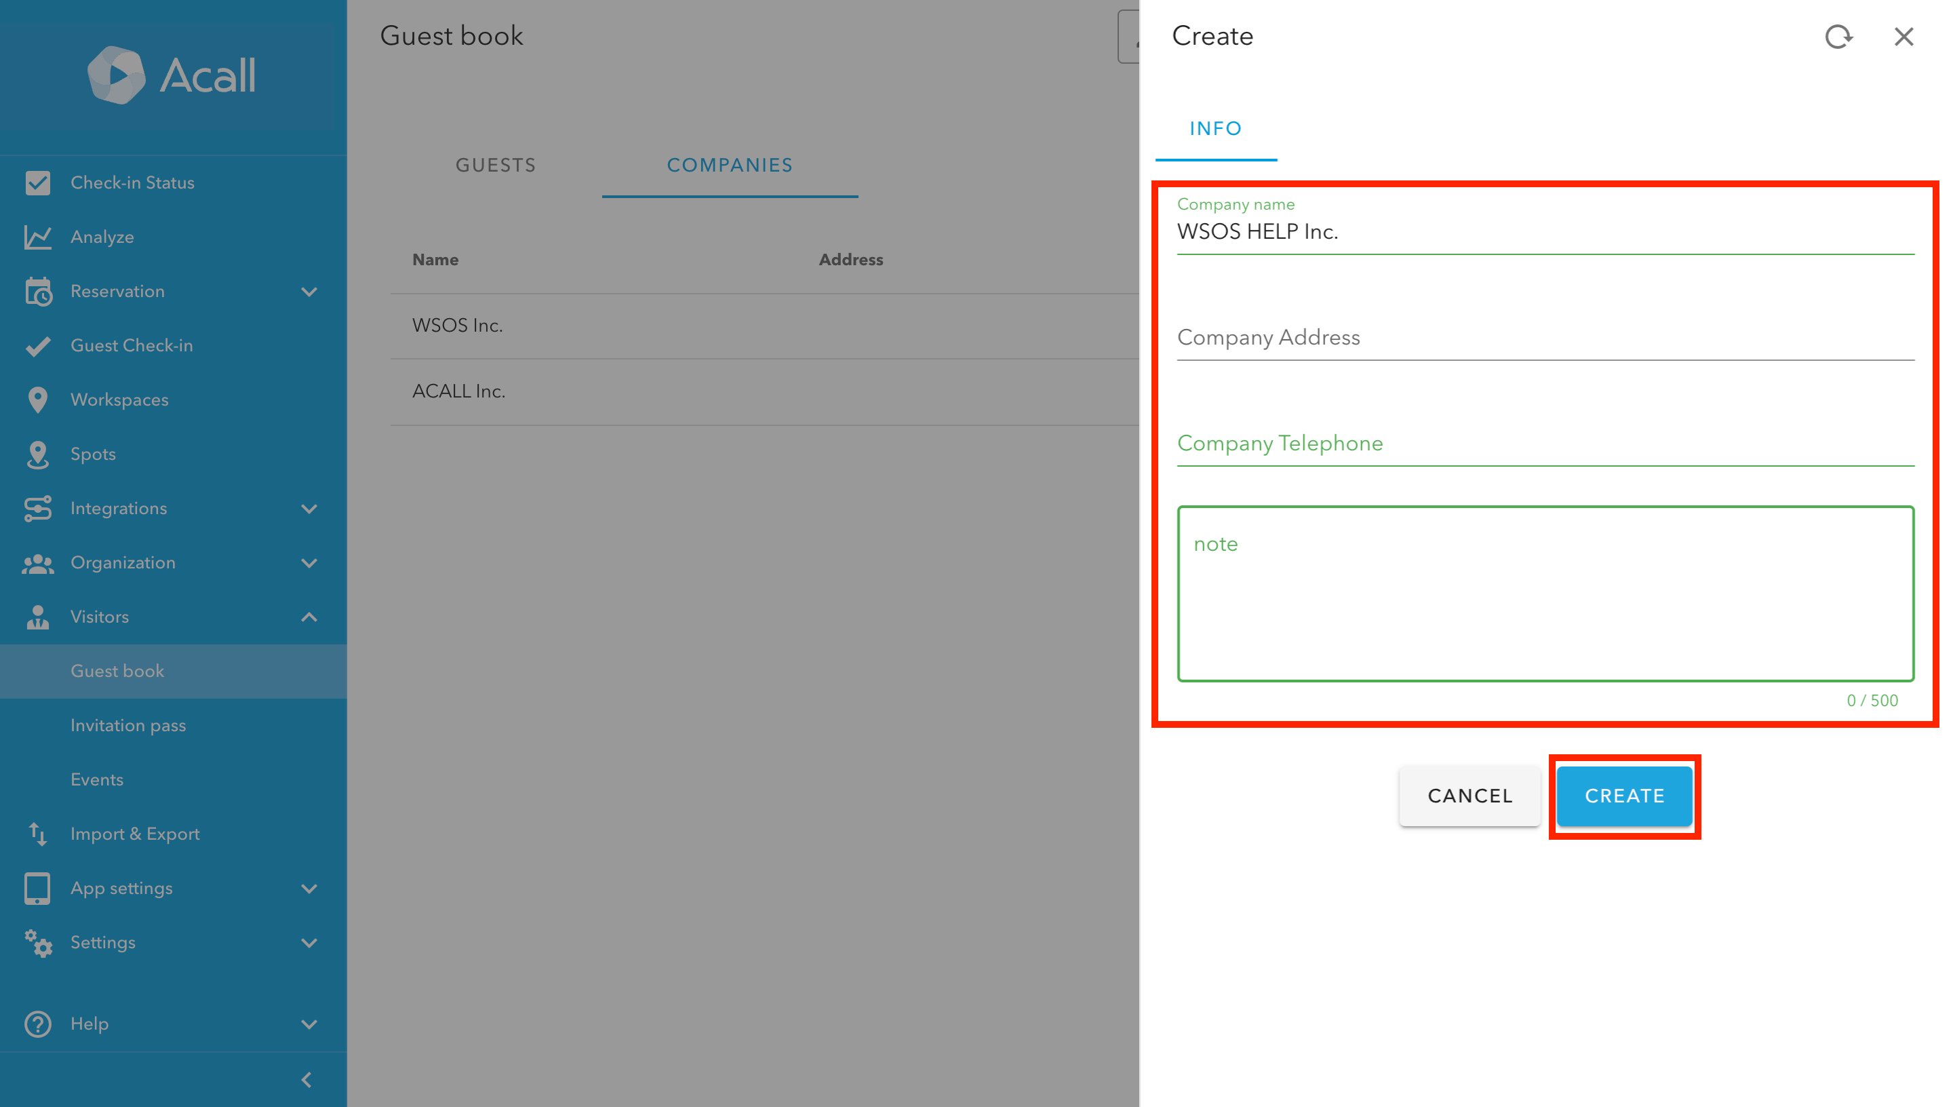Click the Guest Check-in checkmark icon

[x=37, y=346]
